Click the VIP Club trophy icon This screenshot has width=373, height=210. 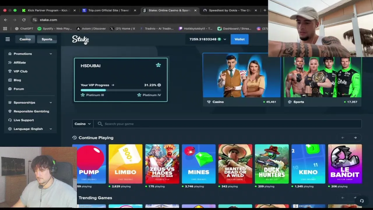coord(10,71)
